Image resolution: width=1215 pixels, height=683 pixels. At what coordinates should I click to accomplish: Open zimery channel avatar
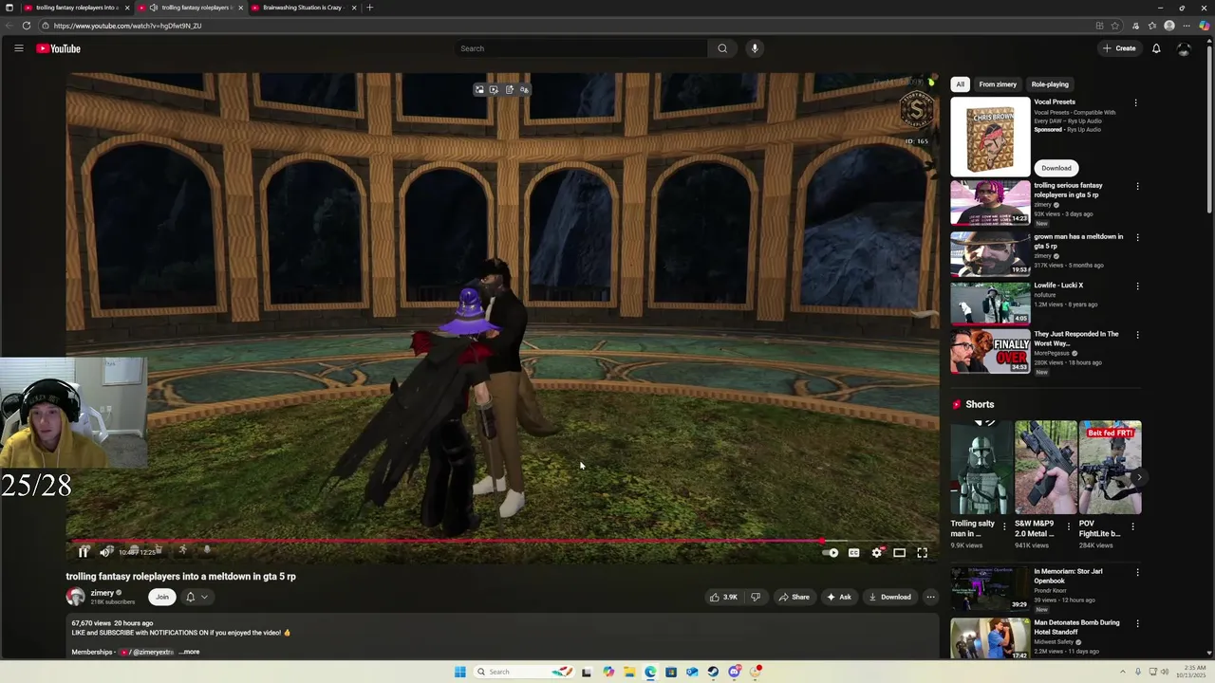pyautogui.click(x=75, y=597)
